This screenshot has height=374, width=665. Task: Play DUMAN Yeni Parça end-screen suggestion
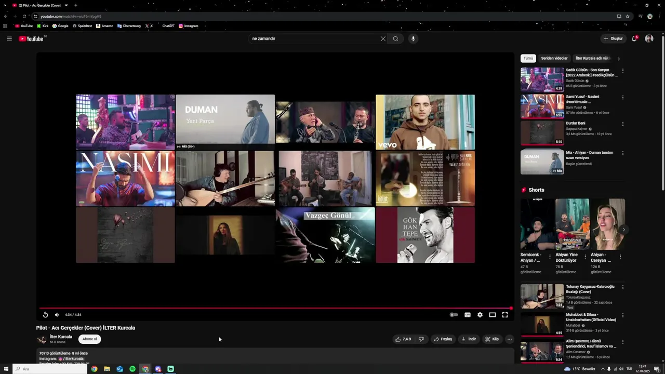click(x=225, y=122)
